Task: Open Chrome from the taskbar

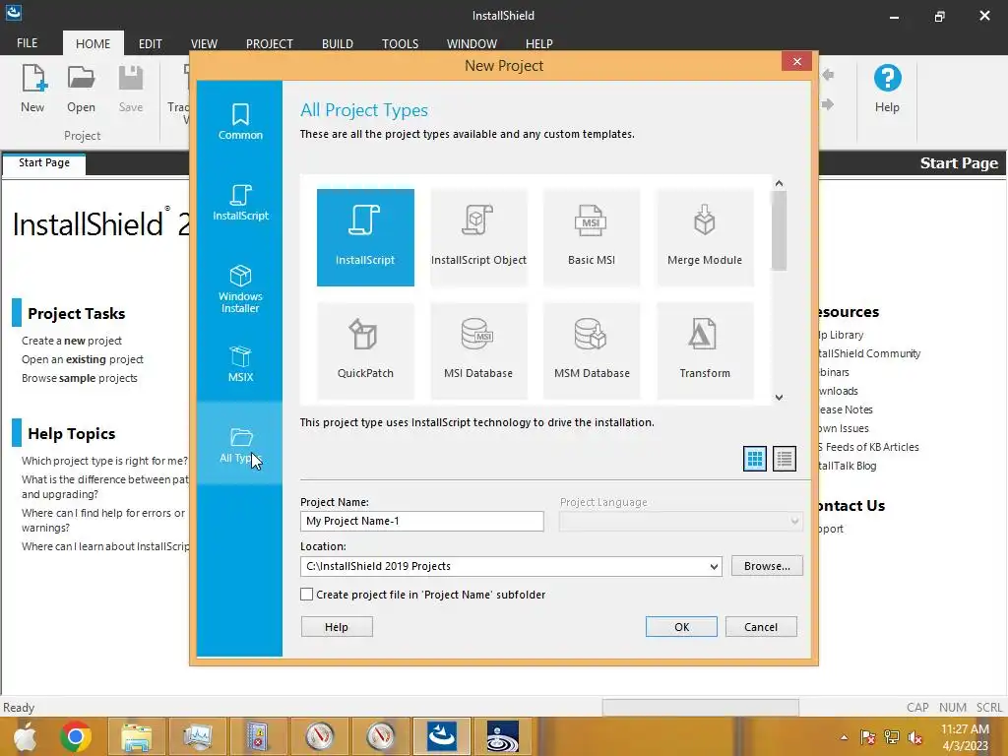Action: [76, 736]
